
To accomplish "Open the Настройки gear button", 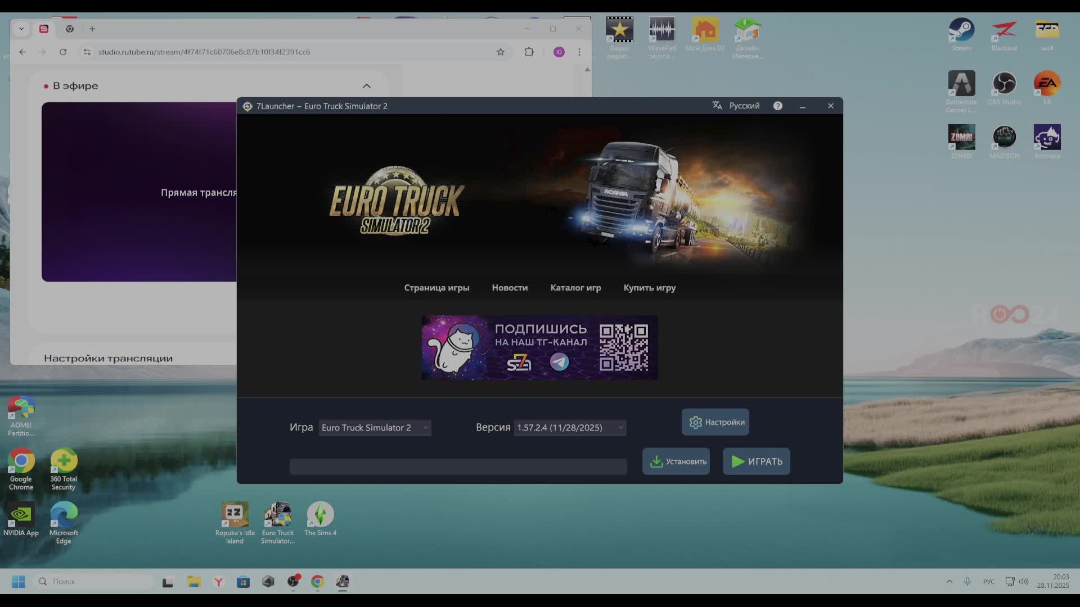I will [715, 422].
